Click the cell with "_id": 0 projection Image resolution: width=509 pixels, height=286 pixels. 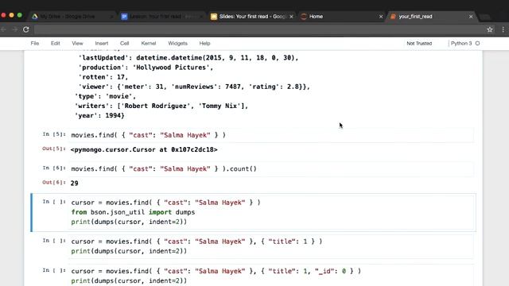click(x=272, y=276)
